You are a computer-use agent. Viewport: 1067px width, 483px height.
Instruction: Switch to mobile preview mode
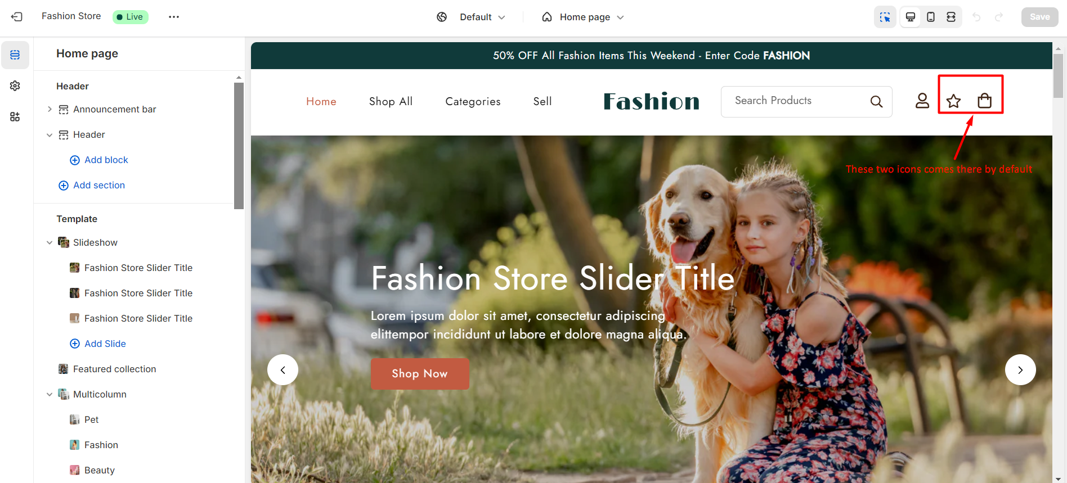pos(931,17)
